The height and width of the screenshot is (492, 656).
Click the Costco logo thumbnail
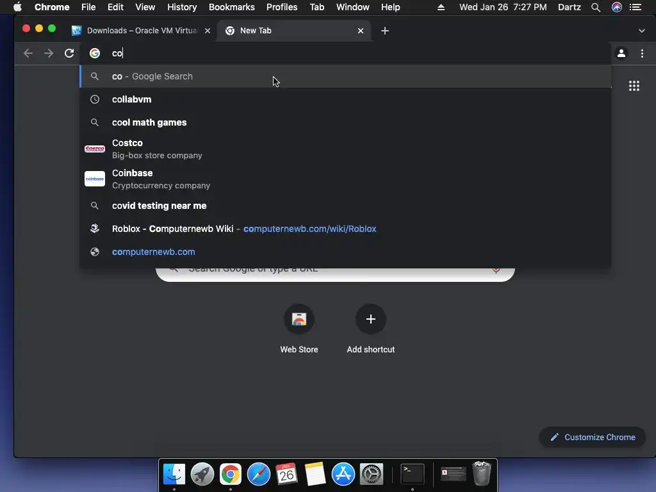pos(95,149)
